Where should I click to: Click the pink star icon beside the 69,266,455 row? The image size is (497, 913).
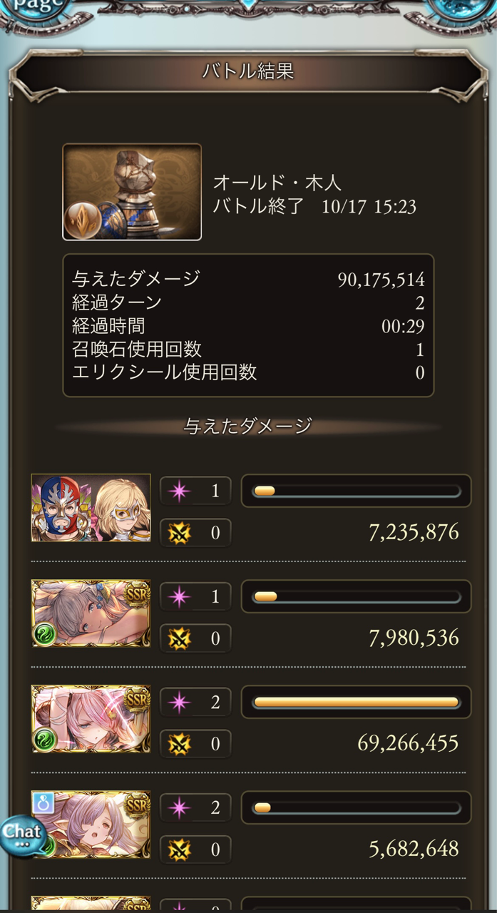pos(178,703)
